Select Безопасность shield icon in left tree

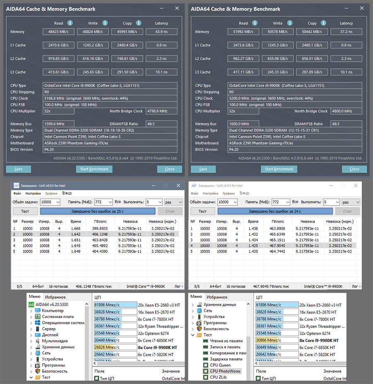coord(37,371)
